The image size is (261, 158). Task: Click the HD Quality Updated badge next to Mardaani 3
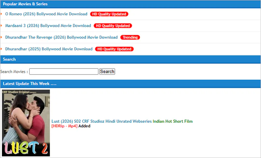[x=113, y=26]
